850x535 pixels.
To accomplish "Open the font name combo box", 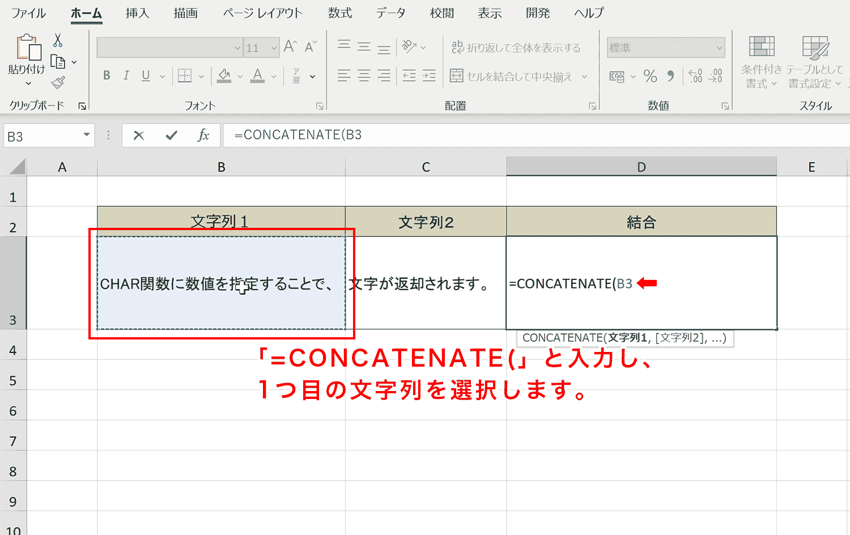I will (169, 48).
